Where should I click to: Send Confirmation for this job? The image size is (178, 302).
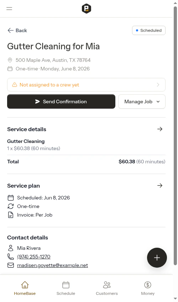click(61, 102)
